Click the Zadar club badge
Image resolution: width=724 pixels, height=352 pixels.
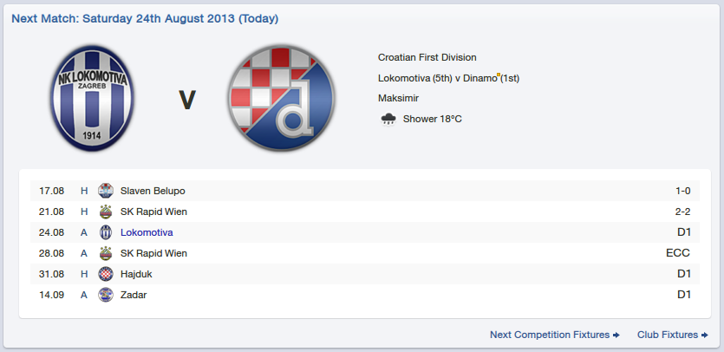coord(106,295)
